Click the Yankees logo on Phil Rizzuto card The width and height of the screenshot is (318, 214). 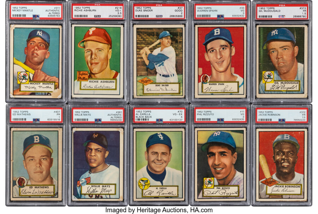pyautogui.click(x=209, y=183)
